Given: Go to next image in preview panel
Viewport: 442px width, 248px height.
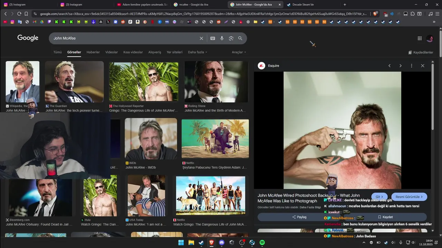Looking at the screenshot, I should (401, 66).
